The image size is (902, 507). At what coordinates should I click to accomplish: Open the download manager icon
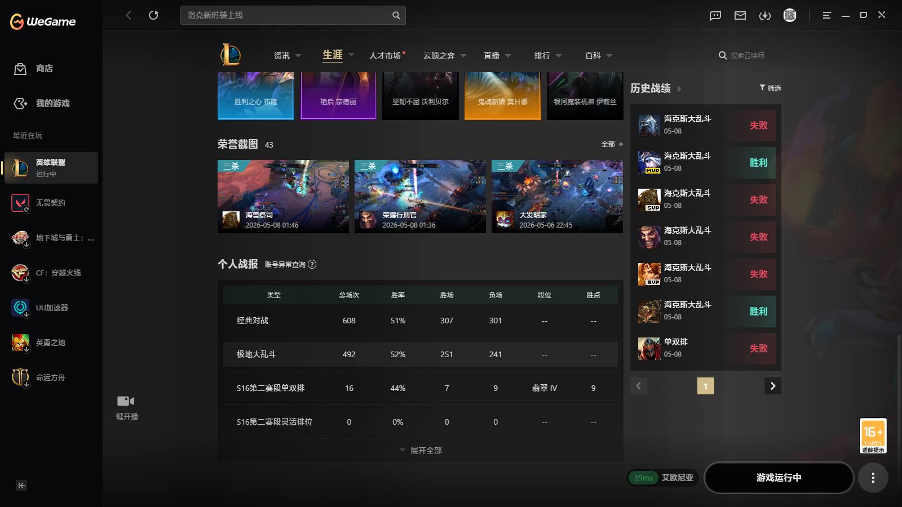(765, 15)
